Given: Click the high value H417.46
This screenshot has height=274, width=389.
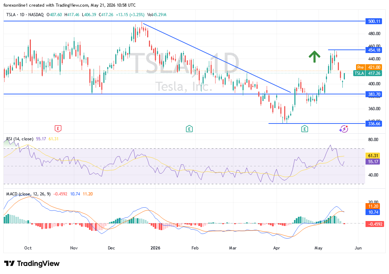Looking at the screenshot, I should tap(72, 15).
